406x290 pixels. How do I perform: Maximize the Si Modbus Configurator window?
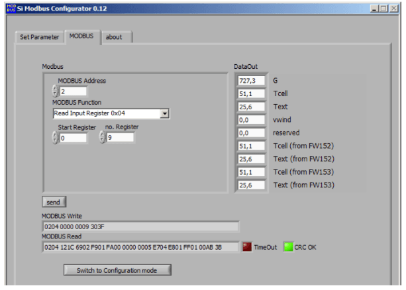click(383, 9)
